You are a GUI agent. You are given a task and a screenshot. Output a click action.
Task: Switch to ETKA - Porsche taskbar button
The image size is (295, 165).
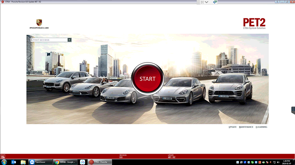pos(100,162)
